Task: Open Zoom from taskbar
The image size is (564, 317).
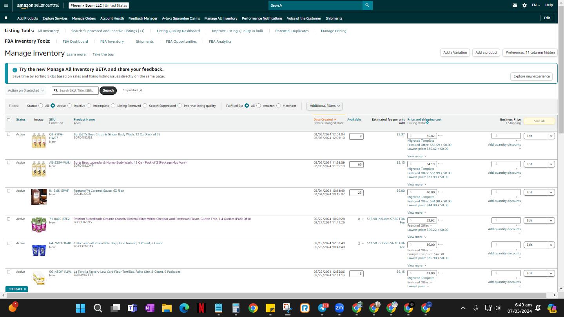Action: click(339, 308)
